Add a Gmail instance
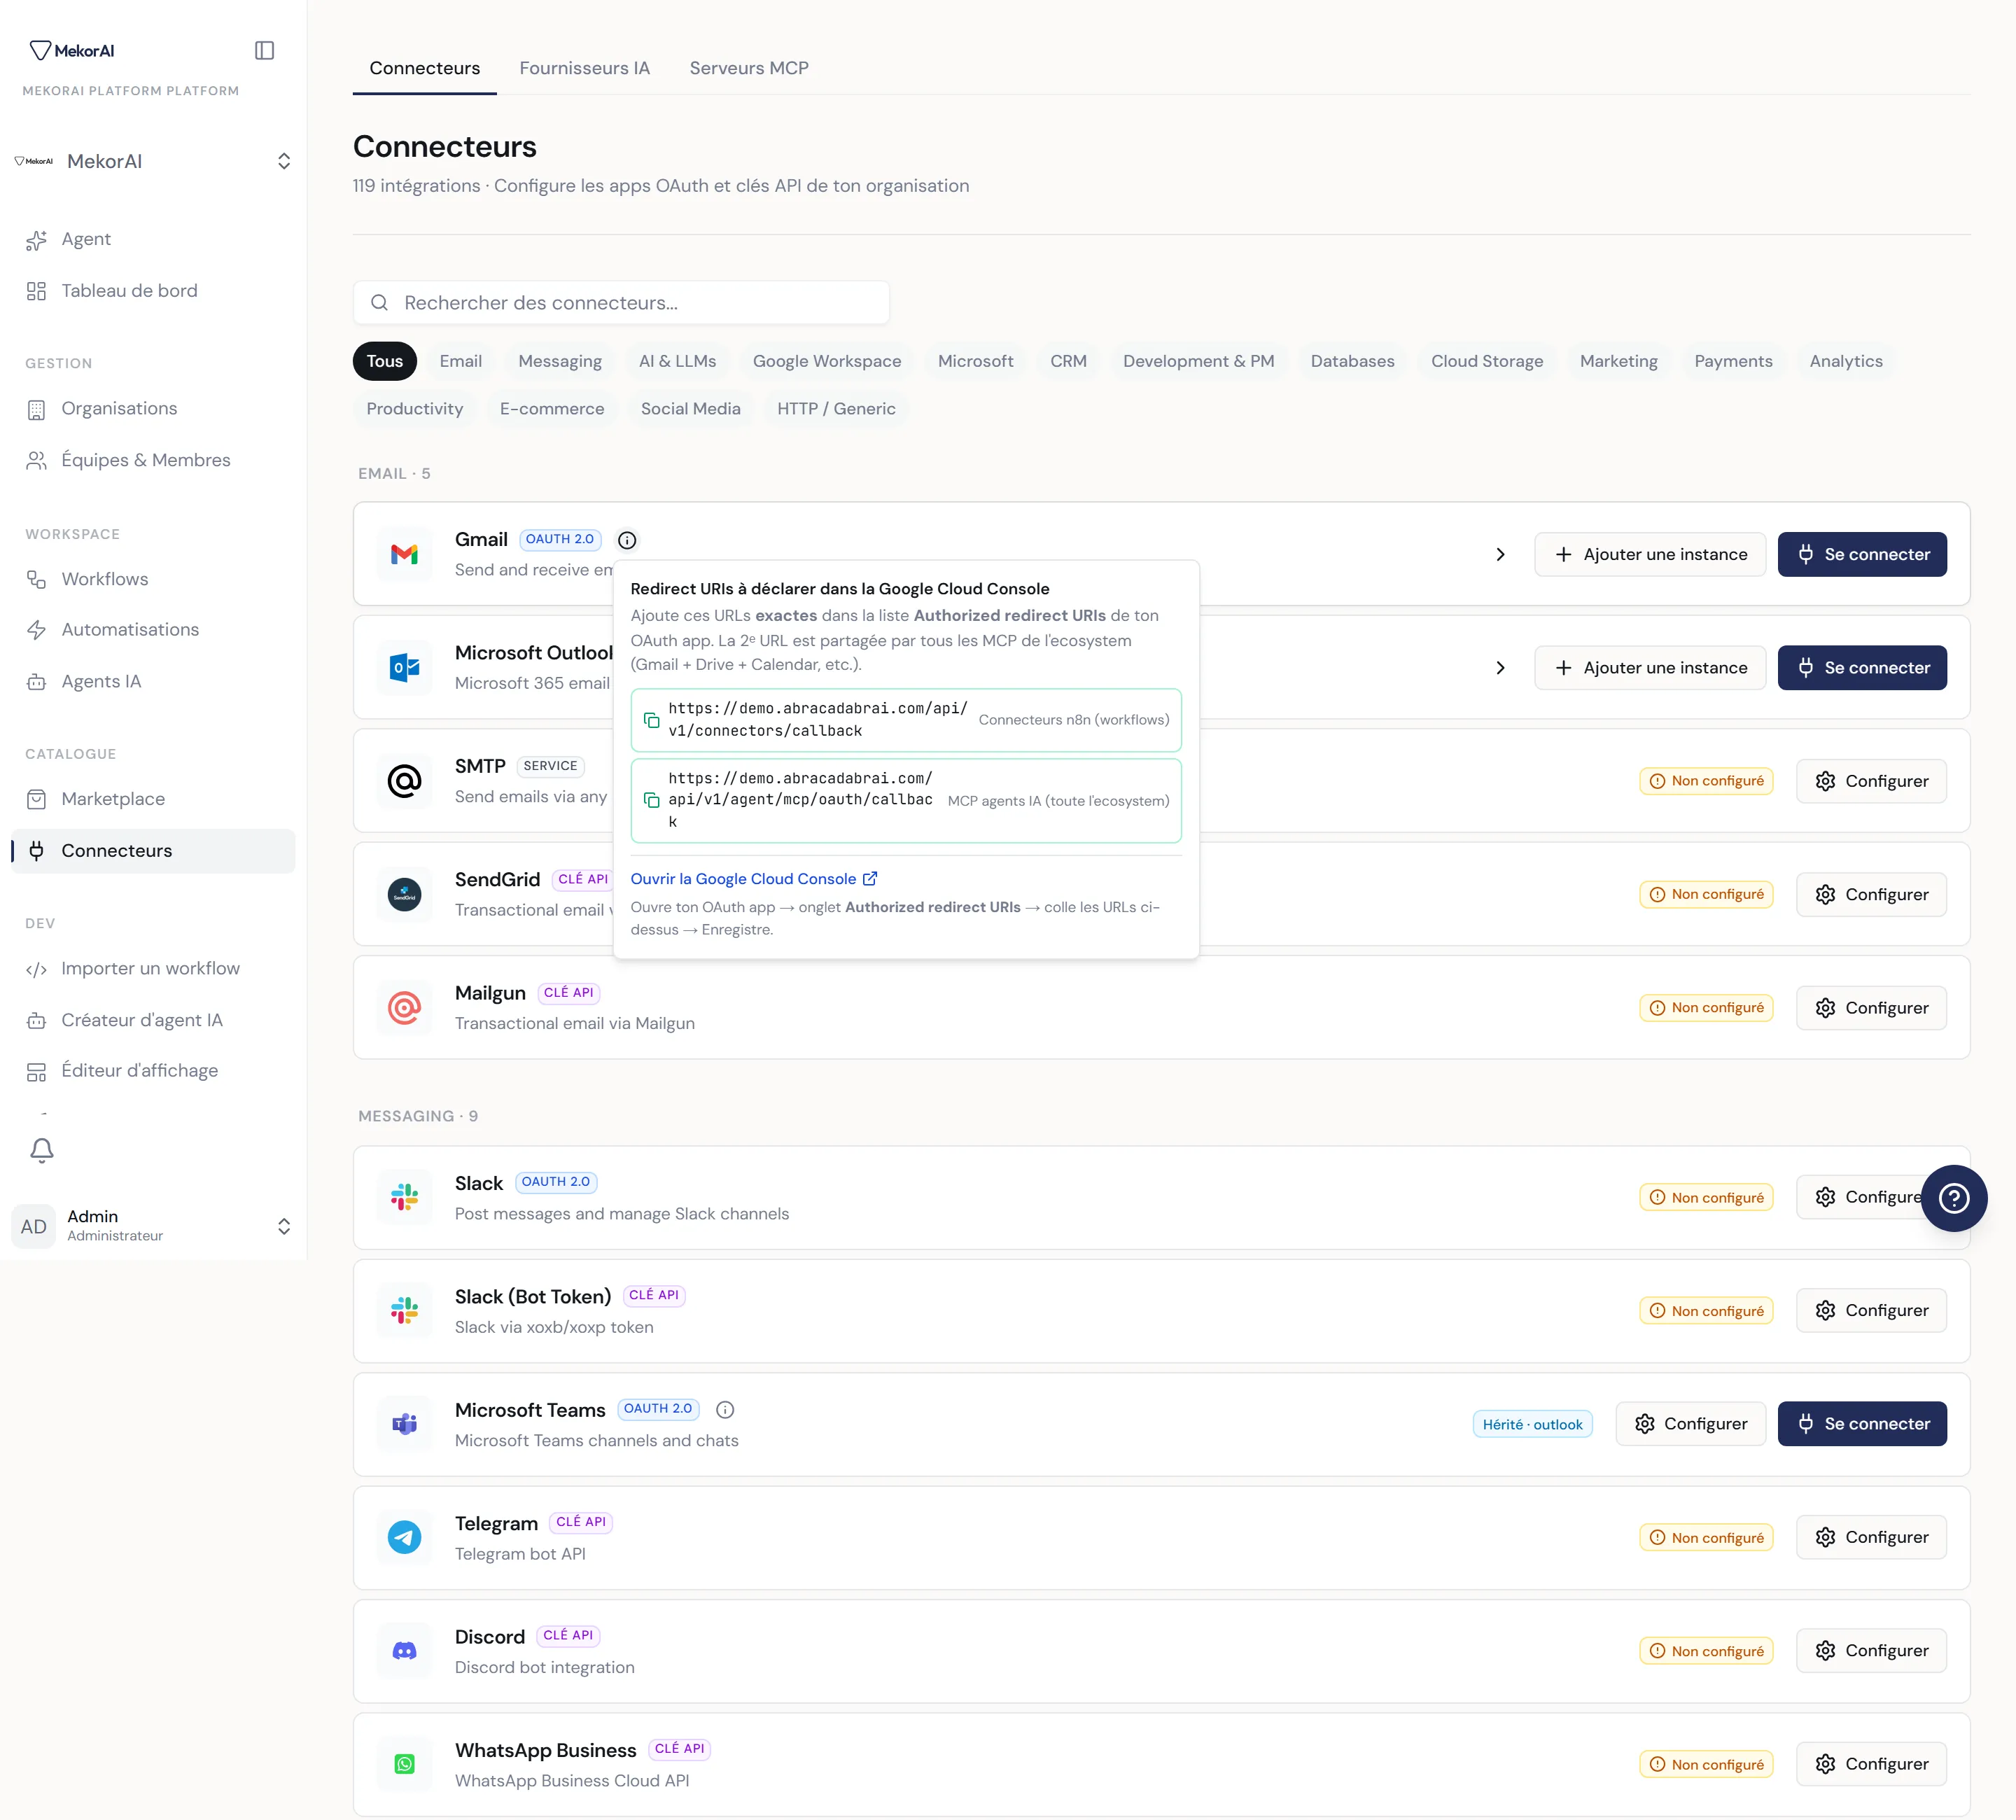The width and height of the screenshot is (2016, 1820). coord(1650,554)
